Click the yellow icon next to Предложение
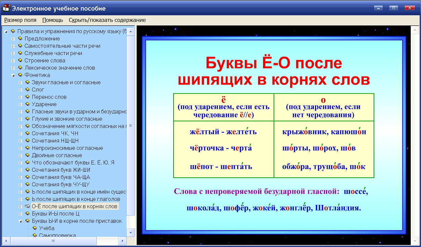Viewport: 421px width, 247px height. pyautogui.click(x=20, y=38)
